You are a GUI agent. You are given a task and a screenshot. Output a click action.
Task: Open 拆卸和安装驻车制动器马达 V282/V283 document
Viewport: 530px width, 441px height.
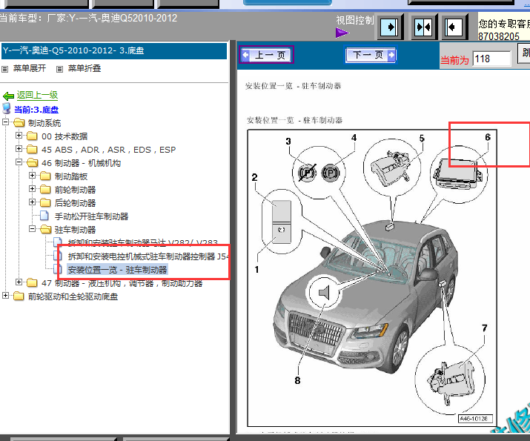(142, 242)
